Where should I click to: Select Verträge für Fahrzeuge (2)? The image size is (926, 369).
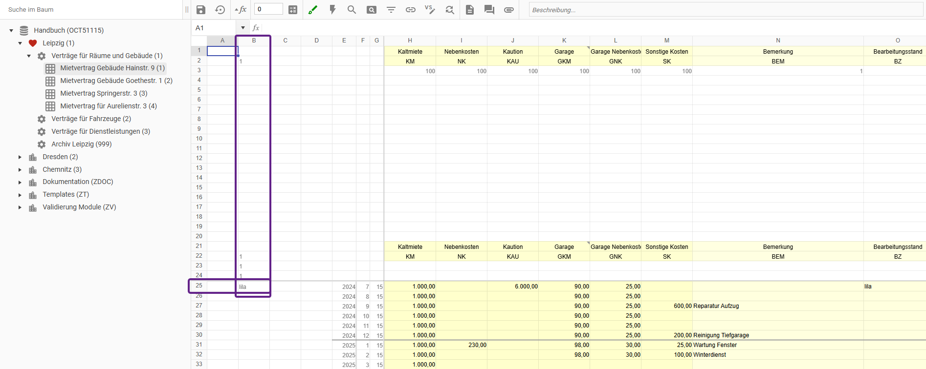pyautogui.click(x=91, y=119)
